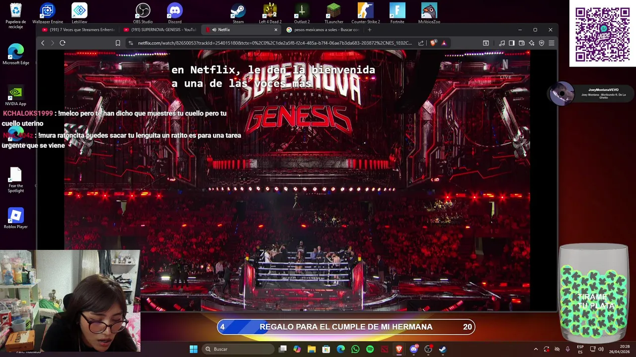Click the netflix.com URL address field
Image resolution: width=636 pixels, height=357 pixels.
(x=275, y=43)
